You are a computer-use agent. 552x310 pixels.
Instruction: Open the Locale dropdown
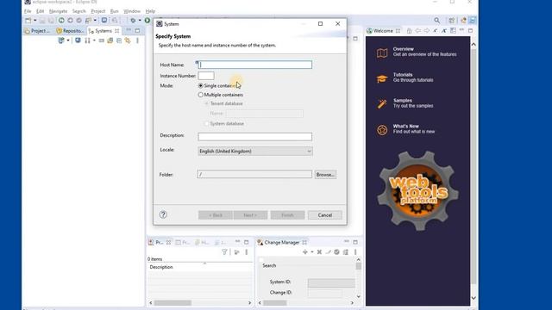(255, 152)
